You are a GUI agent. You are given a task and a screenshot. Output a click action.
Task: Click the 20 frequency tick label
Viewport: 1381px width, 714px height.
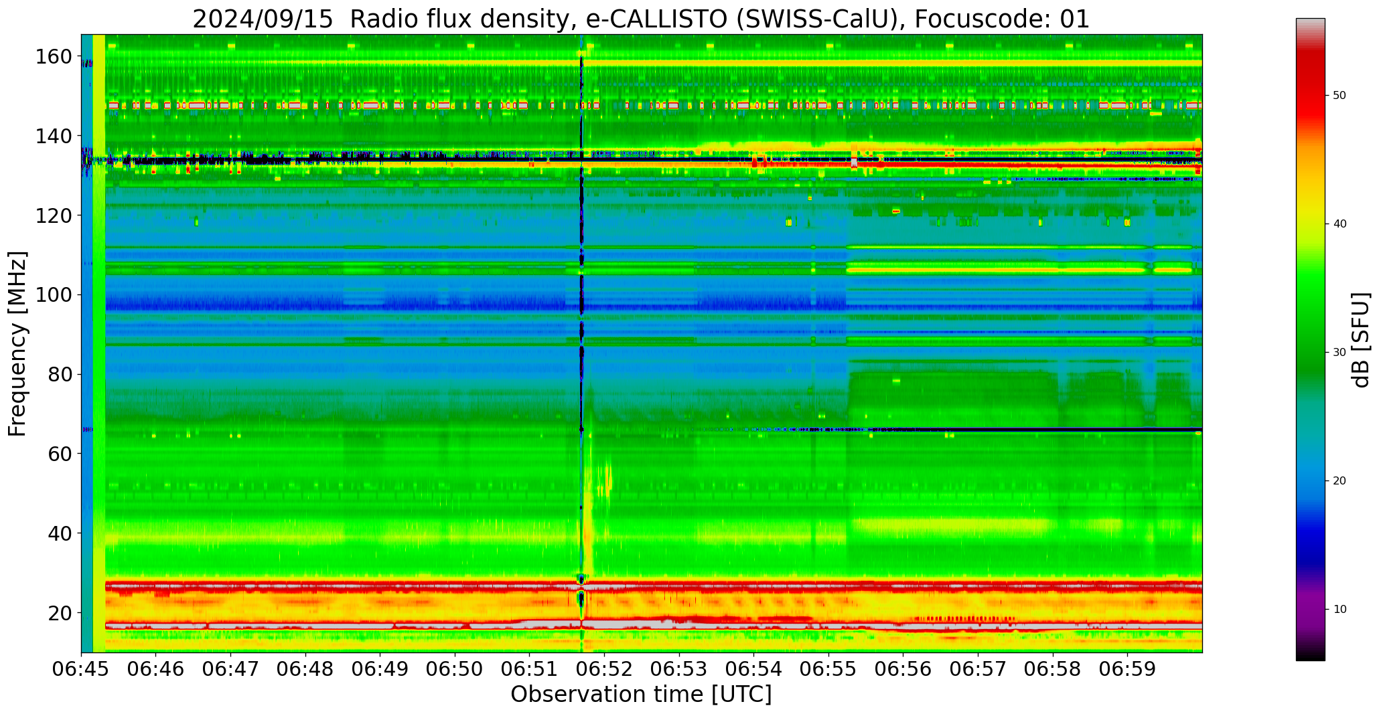(x=60, y=612)
